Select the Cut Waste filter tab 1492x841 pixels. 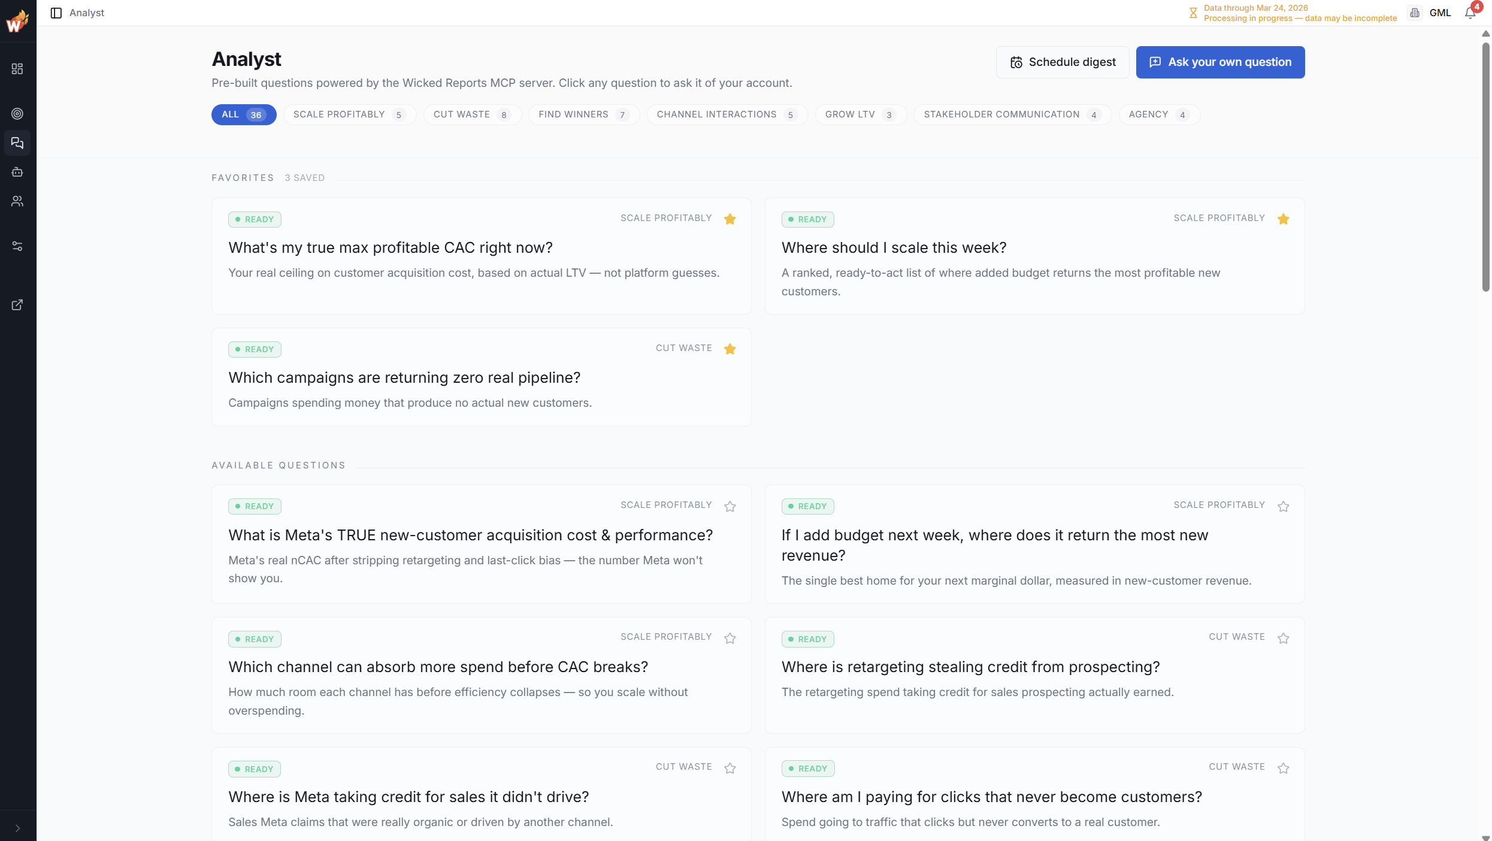point(472,114)
